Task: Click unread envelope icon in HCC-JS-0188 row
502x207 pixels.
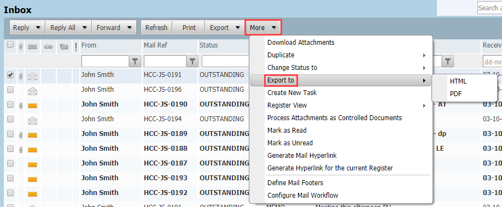Action: pyautogui.click(x=32, y=150)
